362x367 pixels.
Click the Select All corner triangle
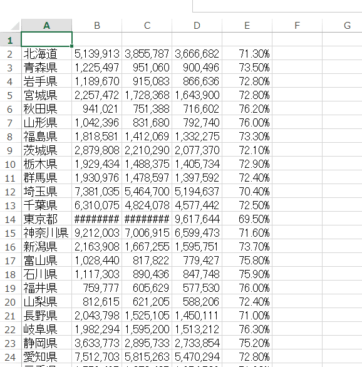click(15, 26)
